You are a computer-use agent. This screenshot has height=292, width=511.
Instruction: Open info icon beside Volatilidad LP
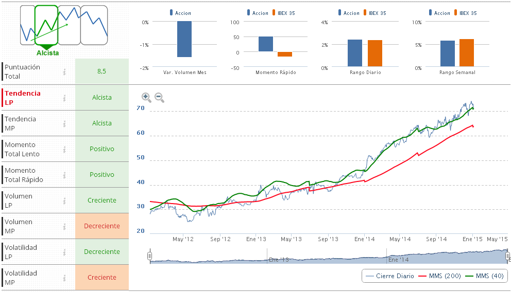coord(64,252)
